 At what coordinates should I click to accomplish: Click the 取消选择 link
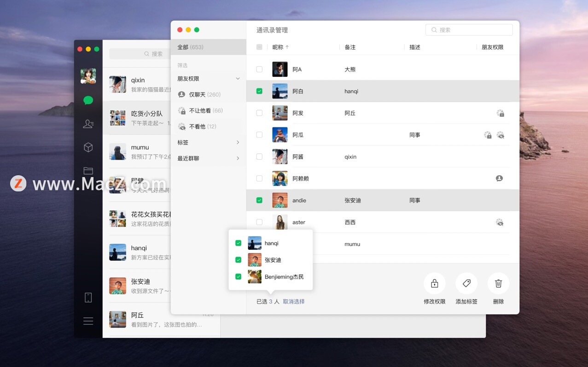(x=294, y=302)
